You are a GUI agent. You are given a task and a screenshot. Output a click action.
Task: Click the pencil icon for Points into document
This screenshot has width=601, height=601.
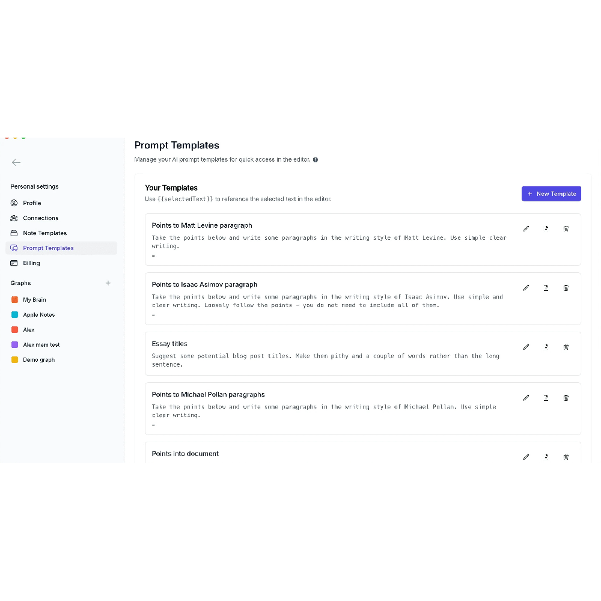coord(526,457)
